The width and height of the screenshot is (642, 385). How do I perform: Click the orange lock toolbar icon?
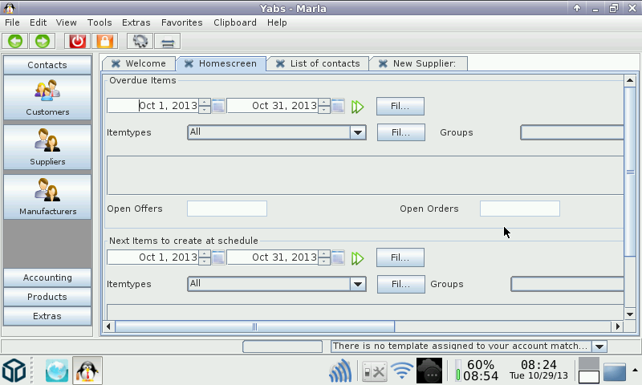click(x=104, y=42)
